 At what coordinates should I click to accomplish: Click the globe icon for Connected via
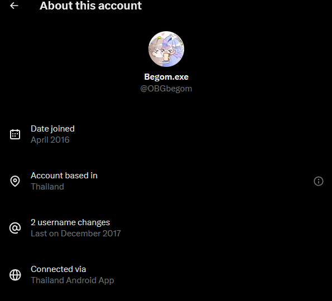tap(15, 275)
